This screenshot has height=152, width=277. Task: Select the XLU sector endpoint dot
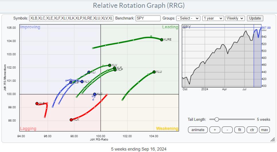coord(154,72)
